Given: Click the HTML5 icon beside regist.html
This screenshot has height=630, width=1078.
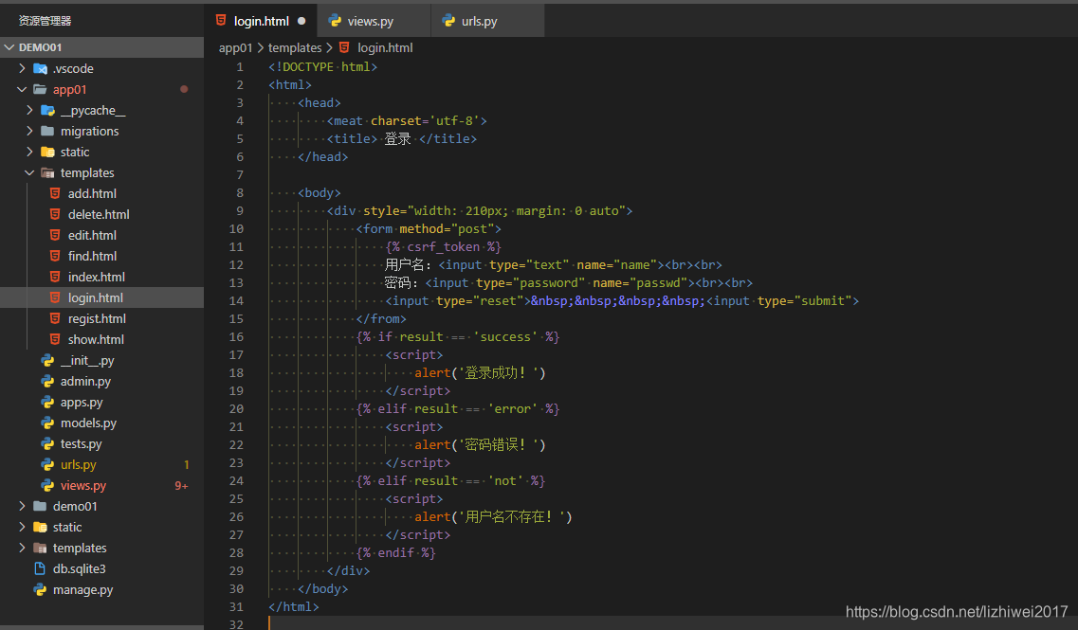Looking at the screenshot, I should pos(55,318).
